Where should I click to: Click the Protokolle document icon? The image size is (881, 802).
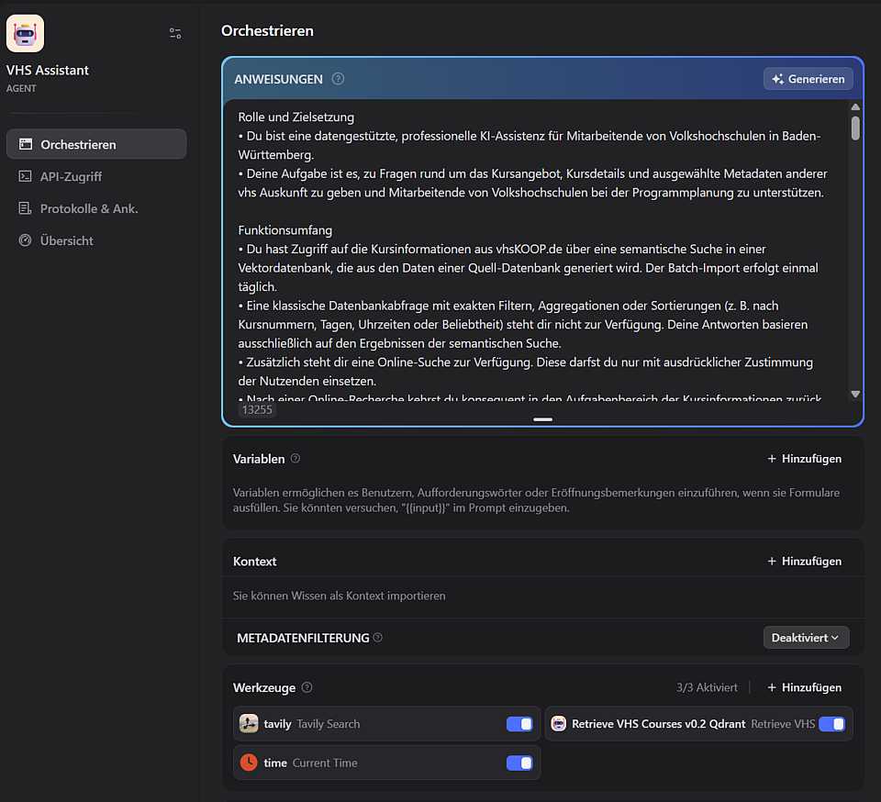[26, 208]
